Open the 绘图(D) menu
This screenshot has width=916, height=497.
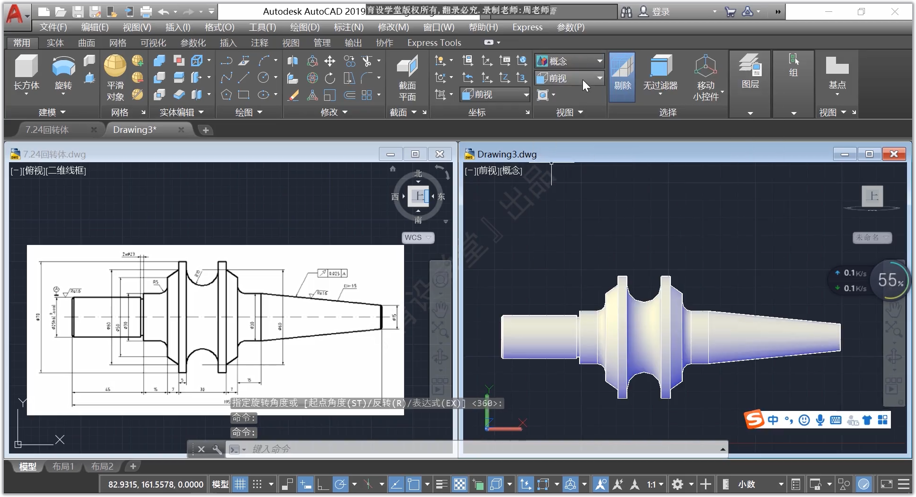point(305,27)
